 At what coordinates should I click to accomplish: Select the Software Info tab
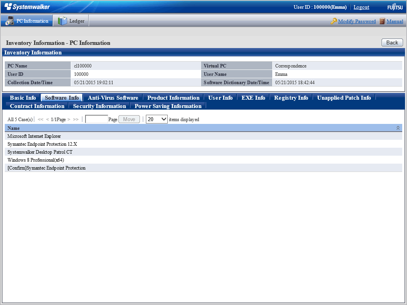[62, 98]
